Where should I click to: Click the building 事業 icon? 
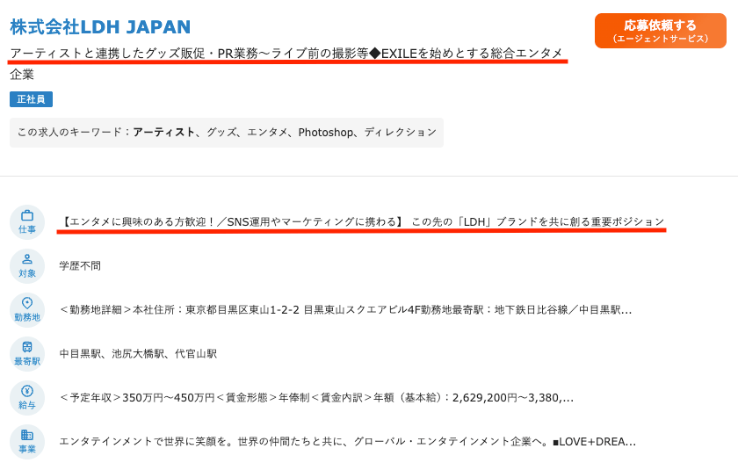coord(27,442)
